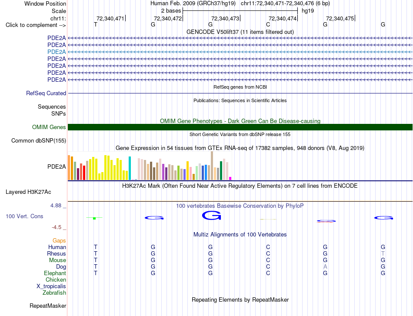Click the Zebrafish species label
413x316 pixels.
click(x=54, y=293)
